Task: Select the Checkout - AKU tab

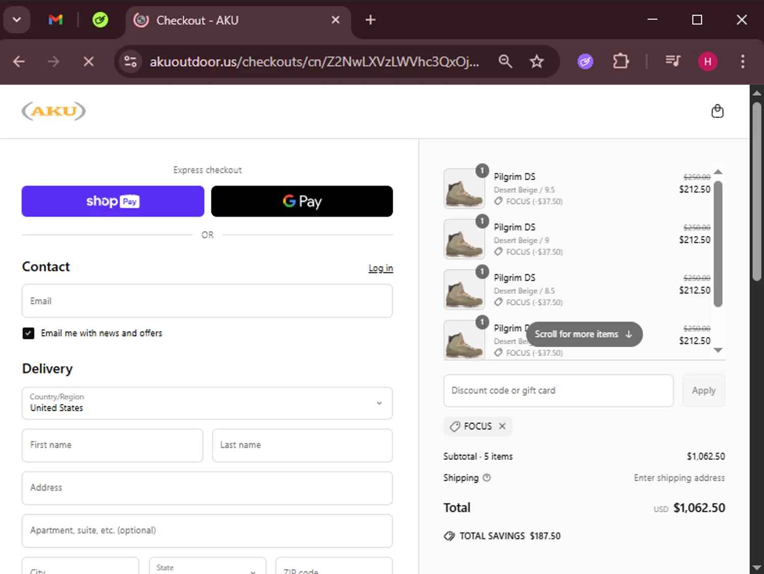Action: coord(238,20)
